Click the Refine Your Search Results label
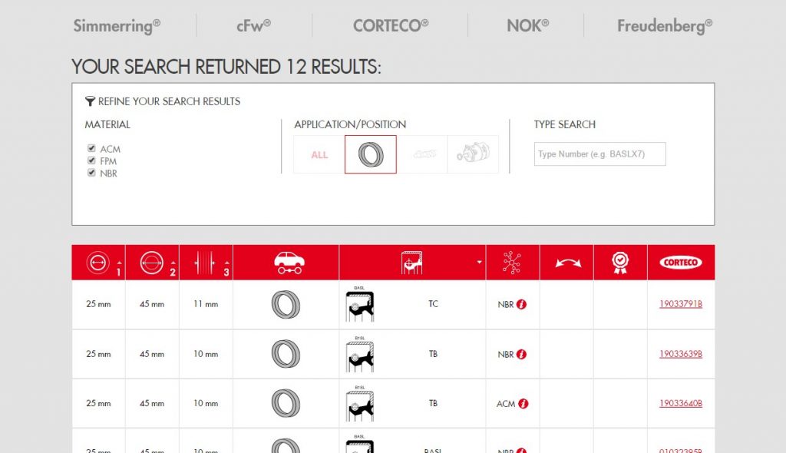786x453 pixels. pyautogui.click(x=169, y=101)
